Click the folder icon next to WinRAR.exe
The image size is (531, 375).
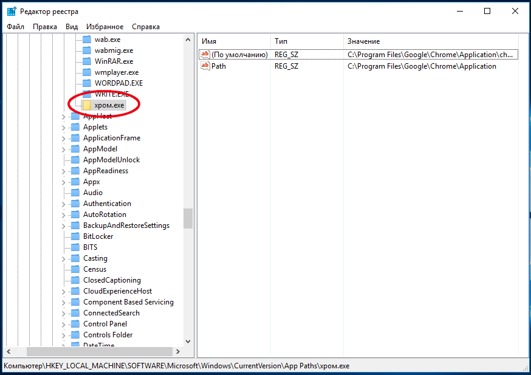coord(86,61)
